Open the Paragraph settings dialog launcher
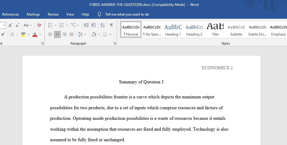Screen dimensions: 287x145 tap(115, 43)
